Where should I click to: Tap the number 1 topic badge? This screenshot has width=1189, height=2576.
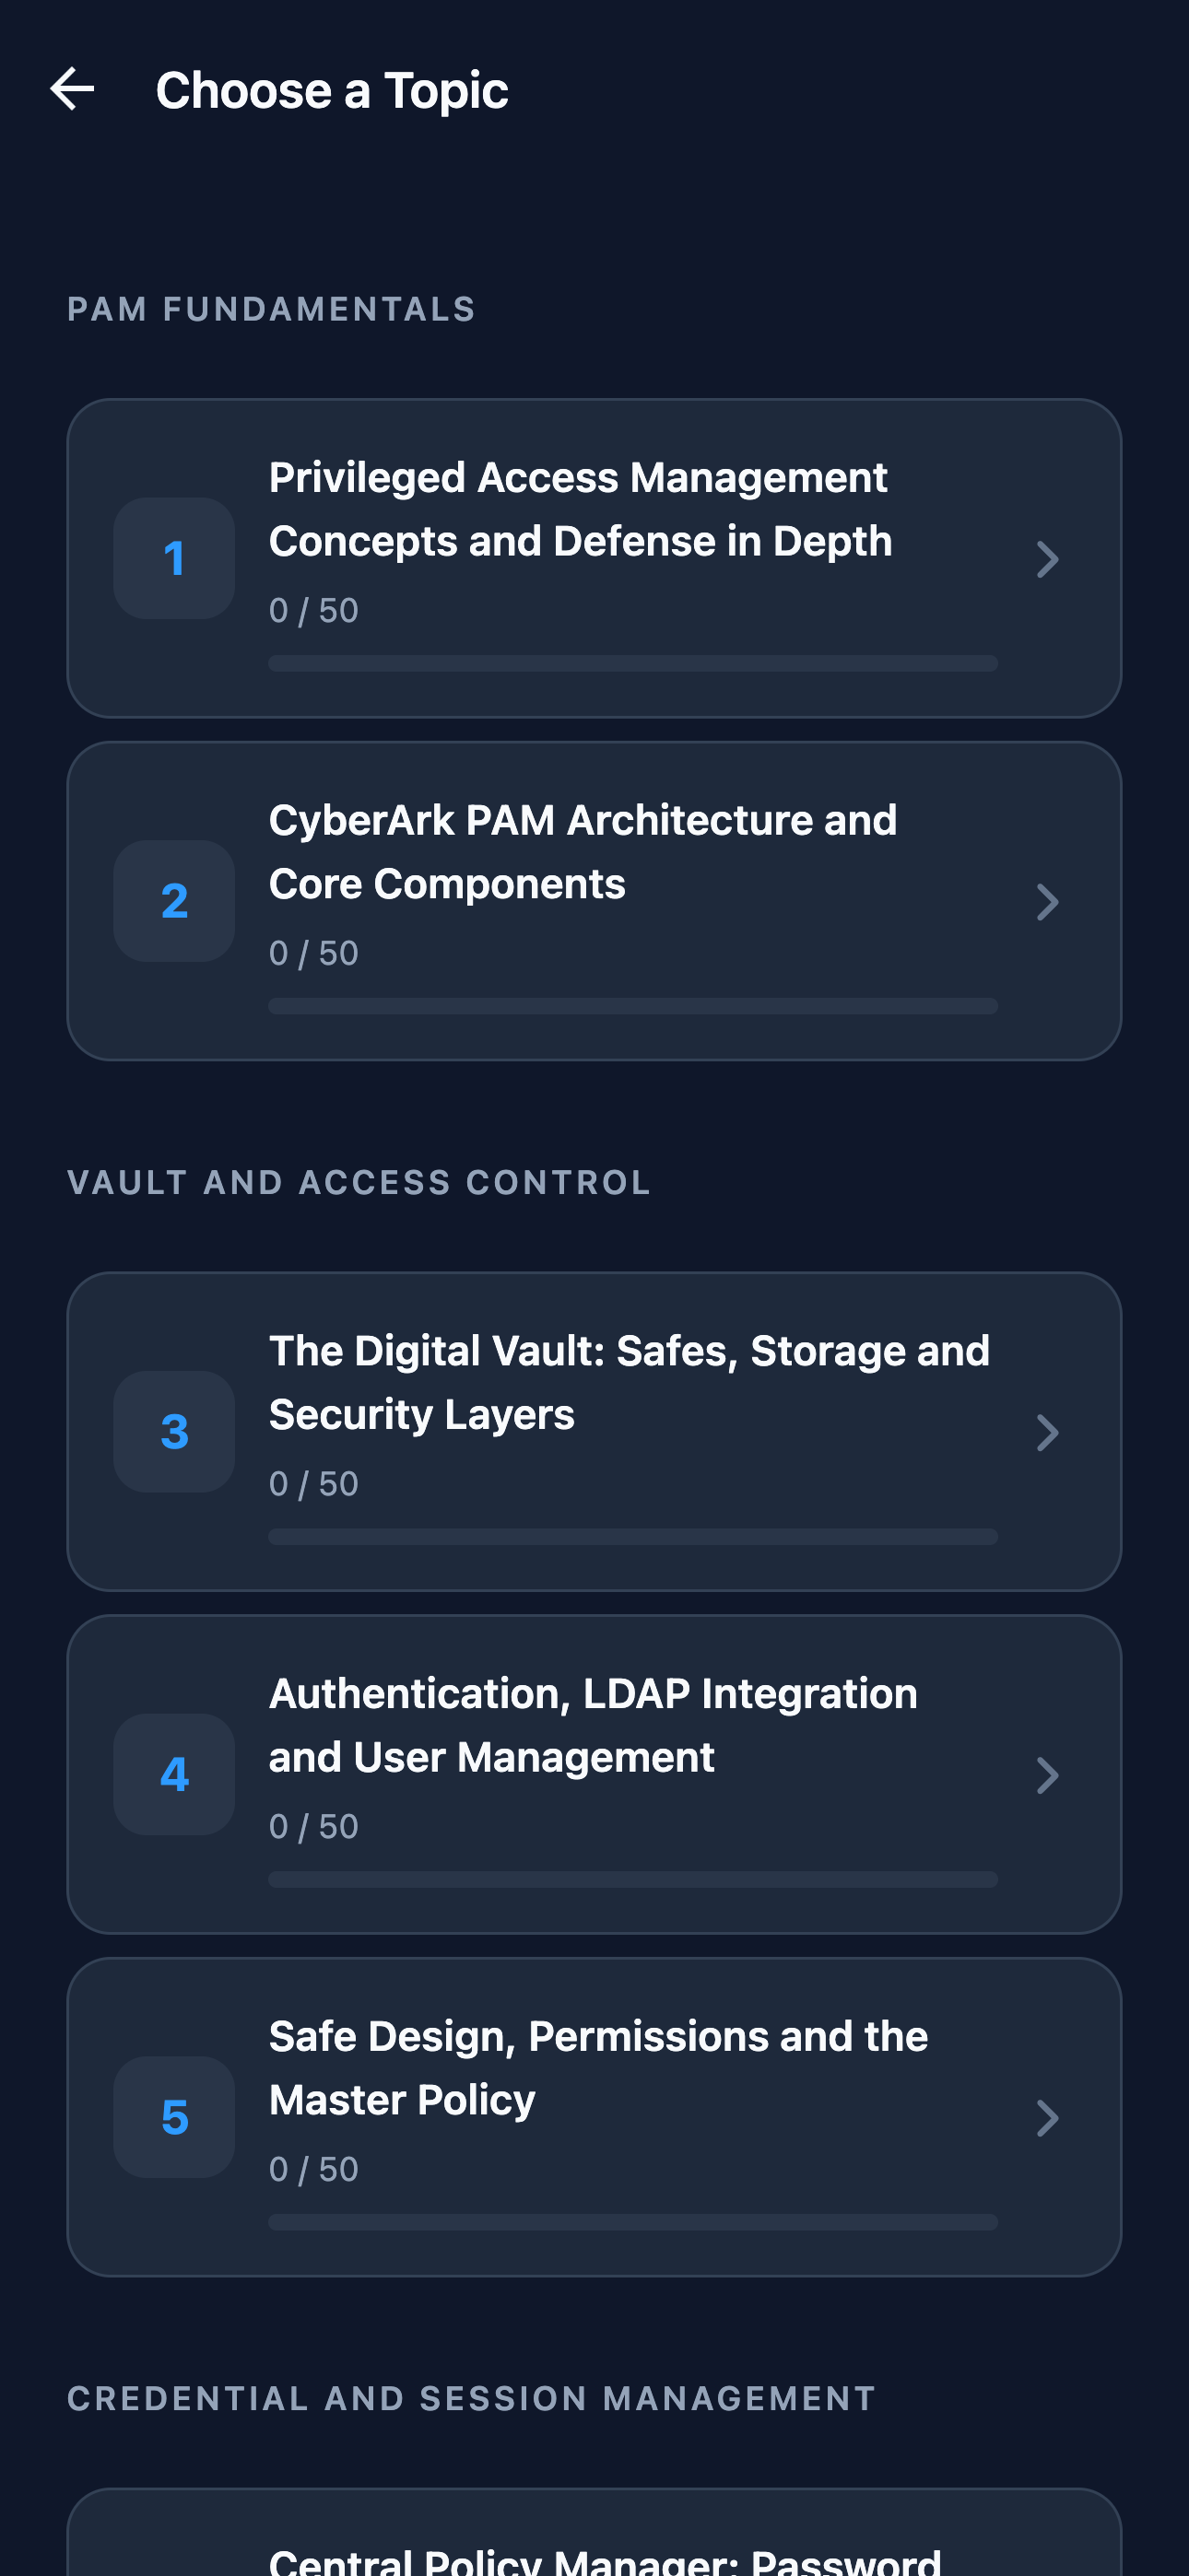click(x=174, y=558)
